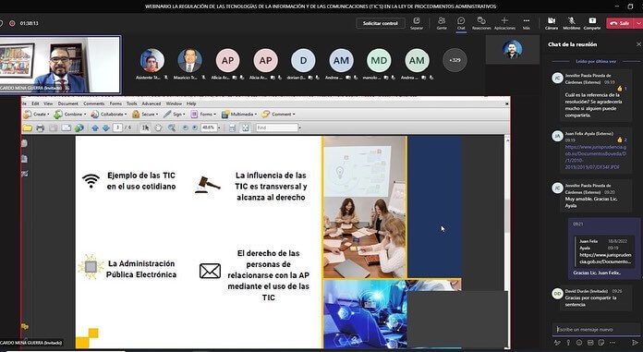
Task: Open the zoom percentage dropdown in Acrobat
Action: pos(219,128)
